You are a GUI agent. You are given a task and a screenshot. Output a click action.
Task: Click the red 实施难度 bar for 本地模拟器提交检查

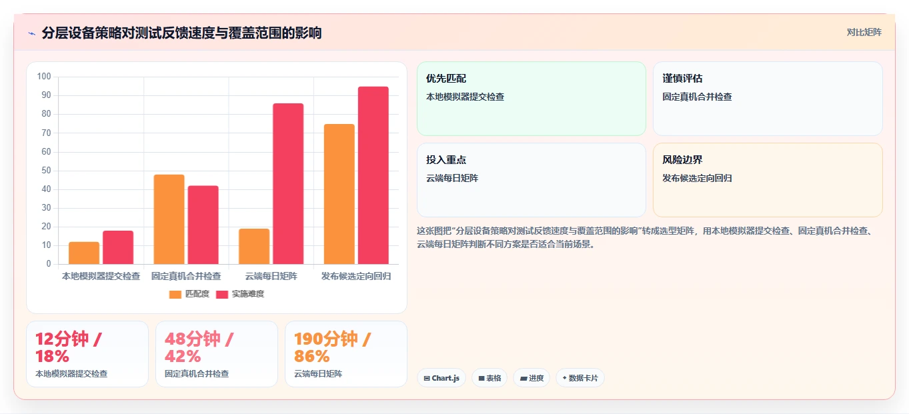(118, 247)
